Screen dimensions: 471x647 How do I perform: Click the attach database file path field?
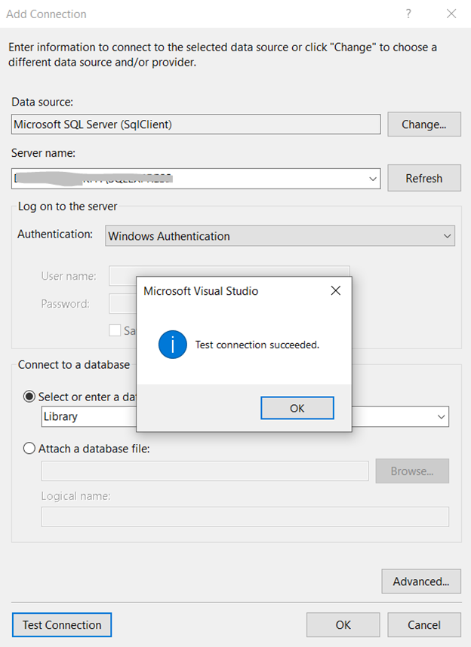tap(205, 471)
